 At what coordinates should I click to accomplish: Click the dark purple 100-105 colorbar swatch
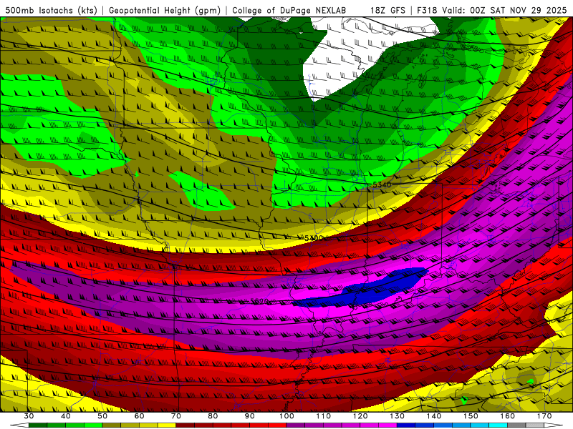pos(296,425)
